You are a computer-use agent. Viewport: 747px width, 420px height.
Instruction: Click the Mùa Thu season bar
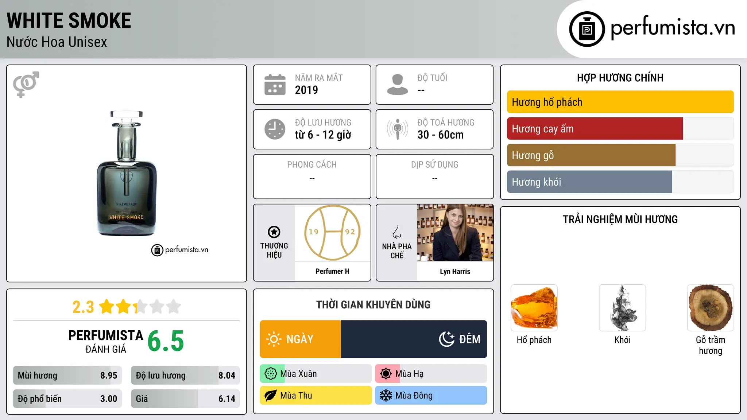316,396
